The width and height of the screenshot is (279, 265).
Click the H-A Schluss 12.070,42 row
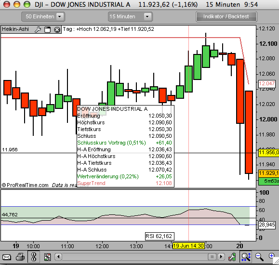[124, 170]
